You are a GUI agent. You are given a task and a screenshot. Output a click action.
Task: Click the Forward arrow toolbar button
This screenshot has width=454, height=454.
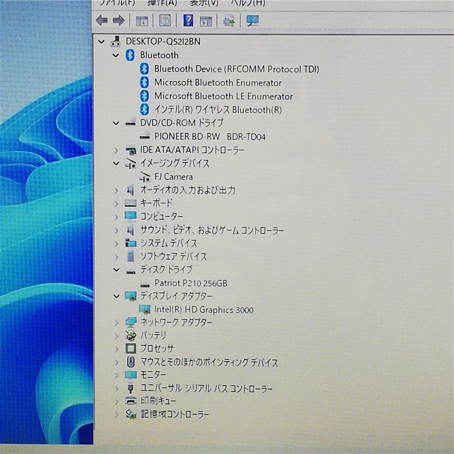click(118, 20)
